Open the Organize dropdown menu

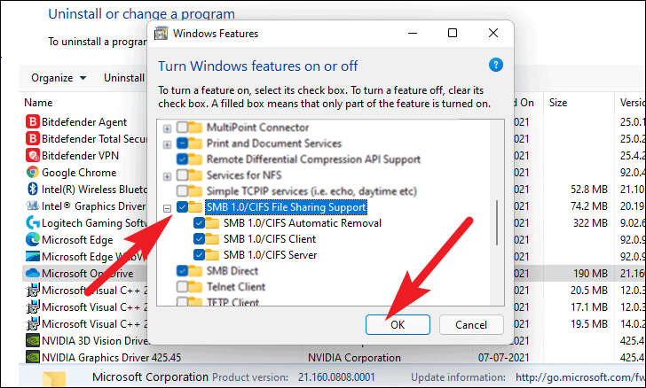pos(59,78)
